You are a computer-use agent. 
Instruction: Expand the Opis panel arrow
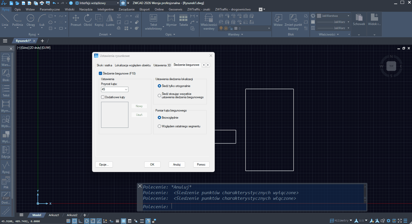tap(174, 34)
